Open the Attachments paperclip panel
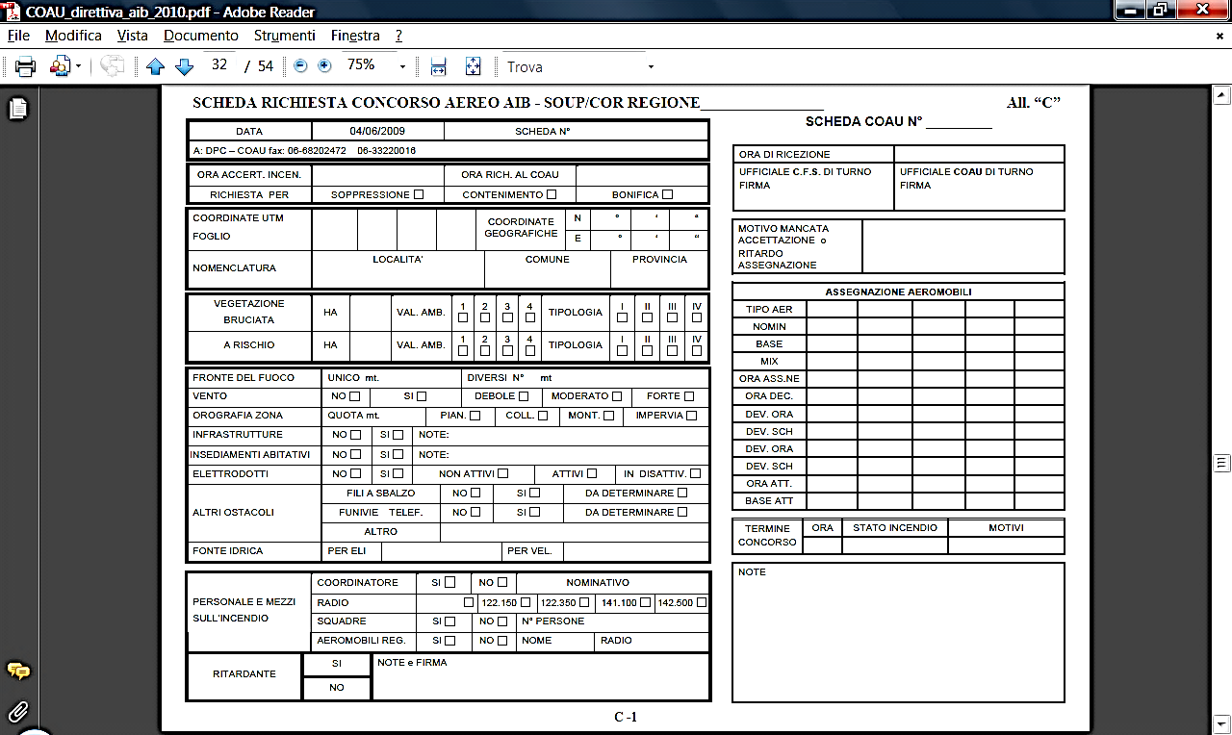Image resolution: width=1232 pixels, height=735 pixels. point(17,711)
